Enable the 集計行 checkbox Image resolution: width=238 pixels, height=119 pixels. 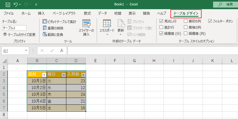(x=161, y=27)
